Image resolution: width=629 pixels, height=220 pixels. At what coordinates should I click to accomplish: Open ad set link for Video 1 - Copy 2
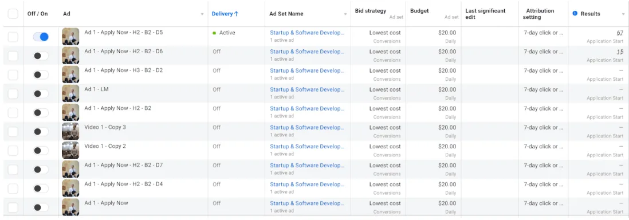(307, 147)
